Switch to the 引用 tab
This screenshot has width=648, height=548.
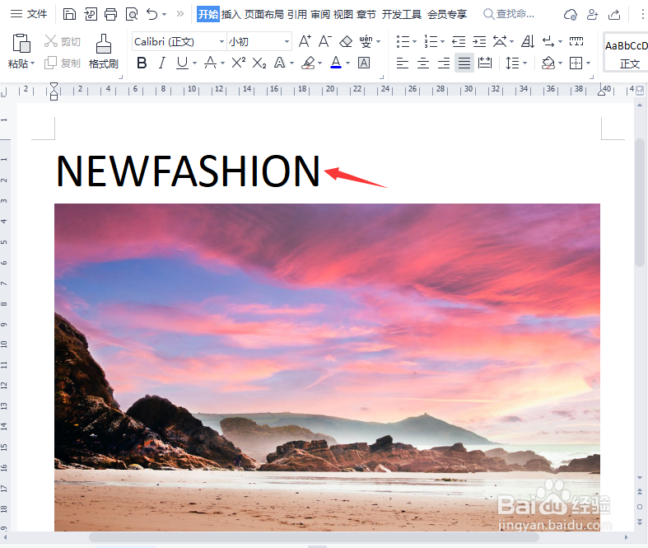297,15
